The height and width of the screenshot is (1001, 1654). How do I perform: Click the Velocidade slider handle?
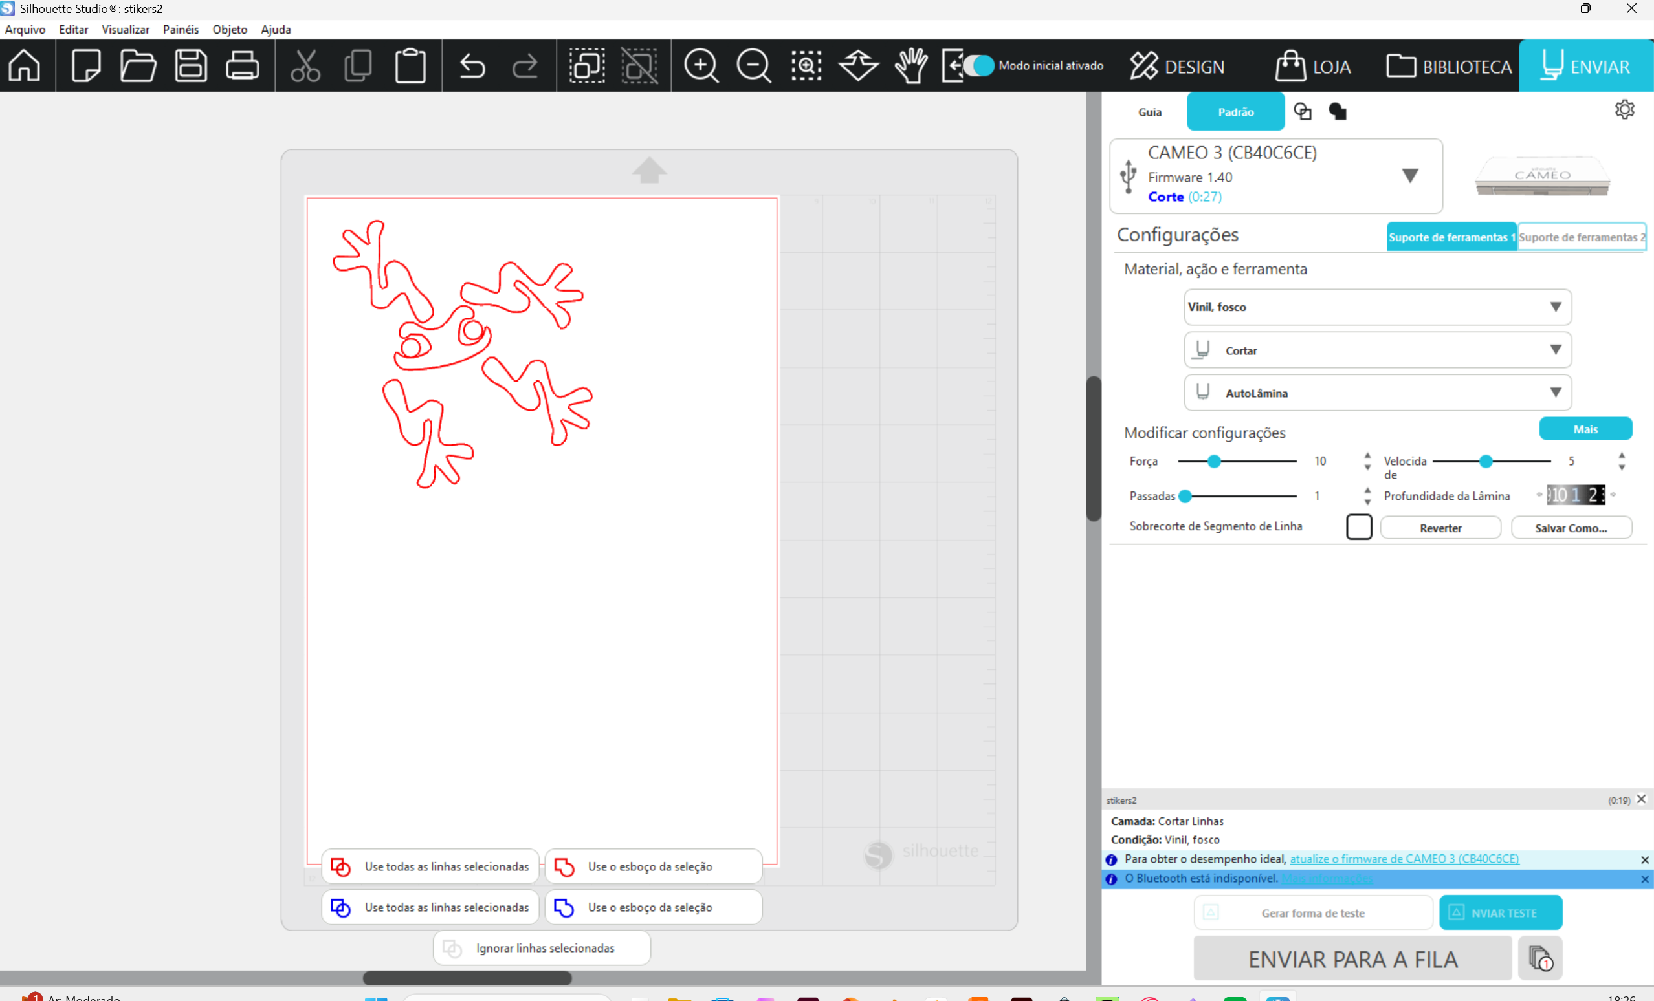(1486, 461)
